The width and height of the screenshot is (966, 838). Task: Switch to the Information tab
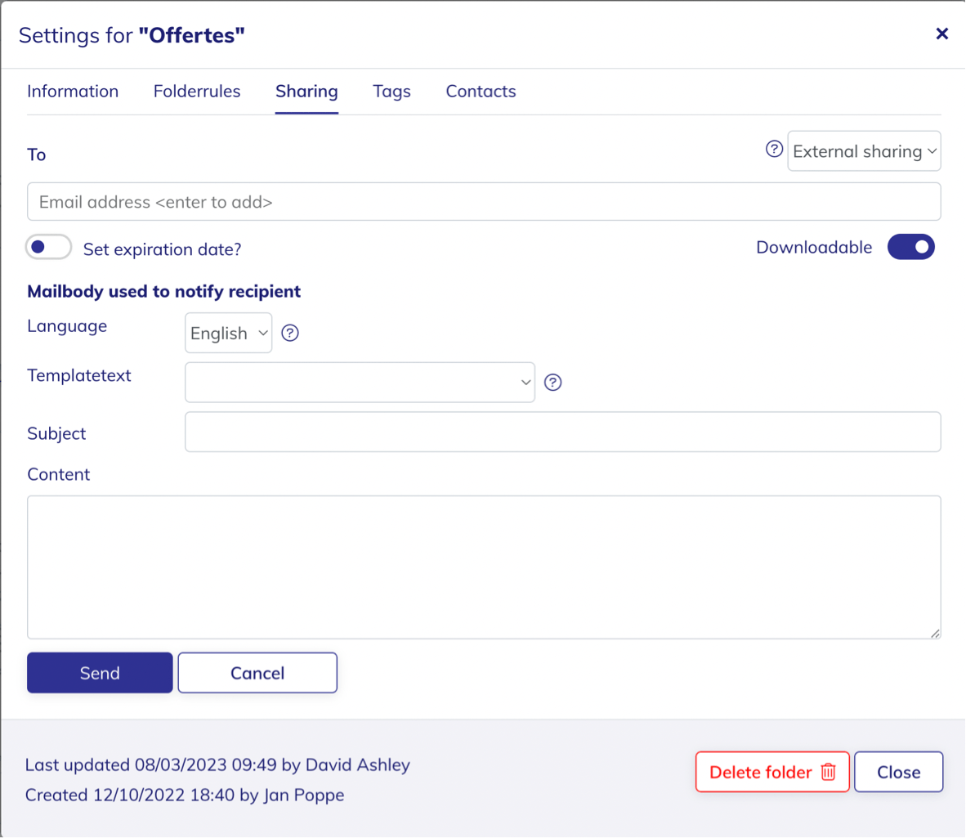coord(73,92)
